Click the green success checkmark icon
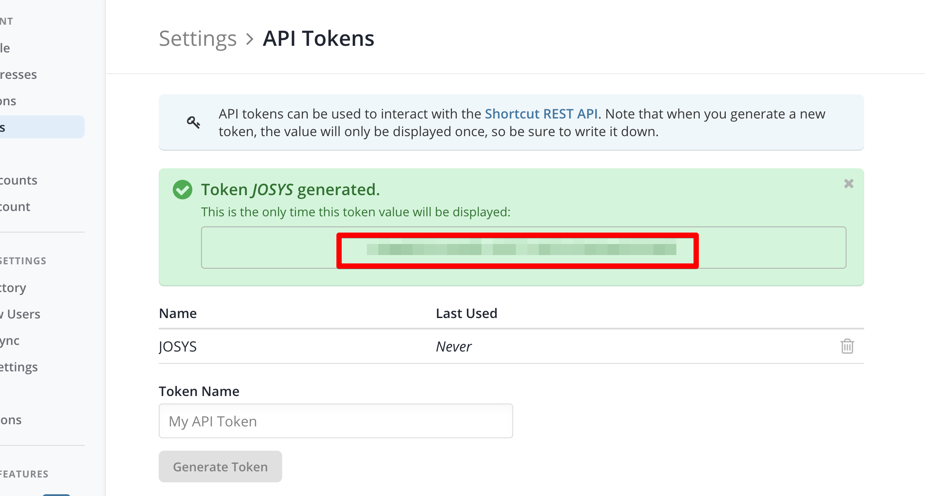The width and height of the screenshot is (925, 496). (x=183, y=190)
